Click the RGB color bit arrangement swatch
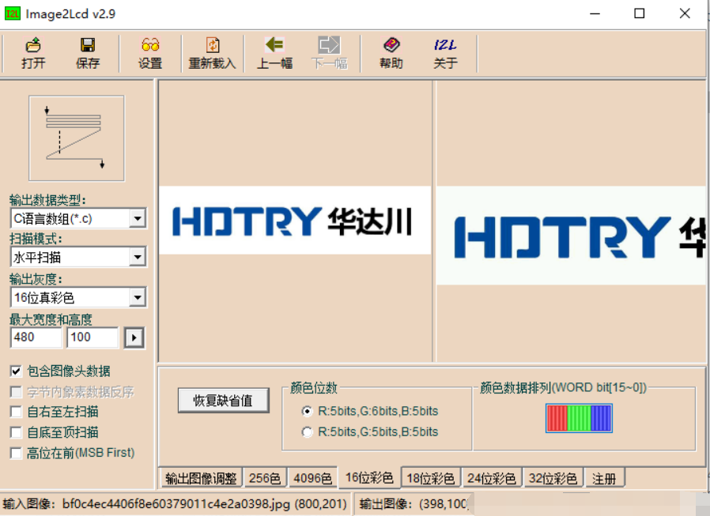The image size is (710, 516). coord(579,418)
